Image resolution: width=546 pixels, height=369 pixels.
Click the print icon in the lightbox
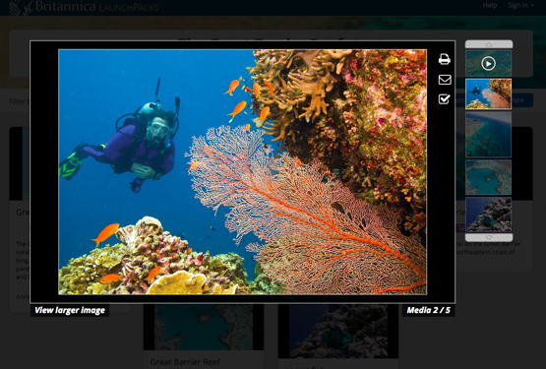click(445, 59)
